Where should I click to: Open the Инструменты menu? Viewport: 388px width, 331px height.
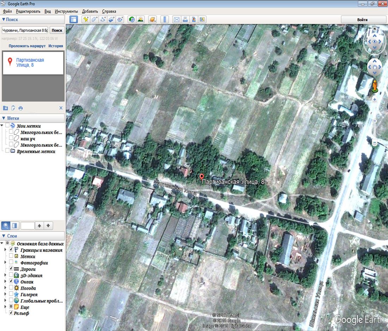point(66,11)
